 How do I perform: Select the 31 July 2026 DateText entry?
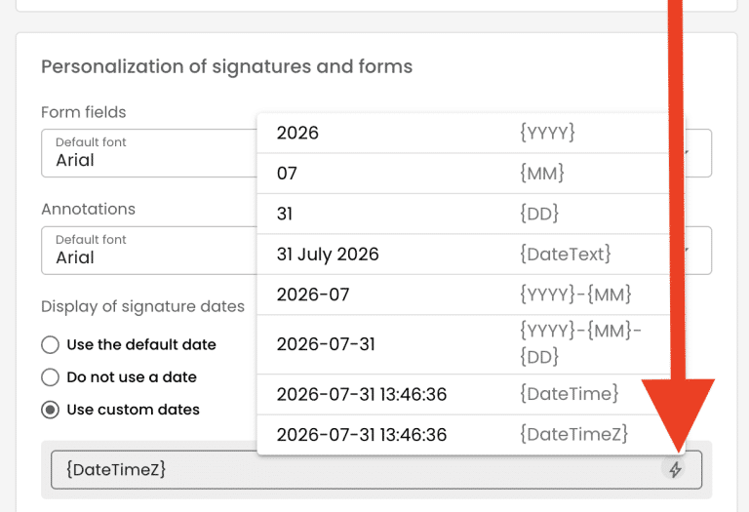[462, 255]
